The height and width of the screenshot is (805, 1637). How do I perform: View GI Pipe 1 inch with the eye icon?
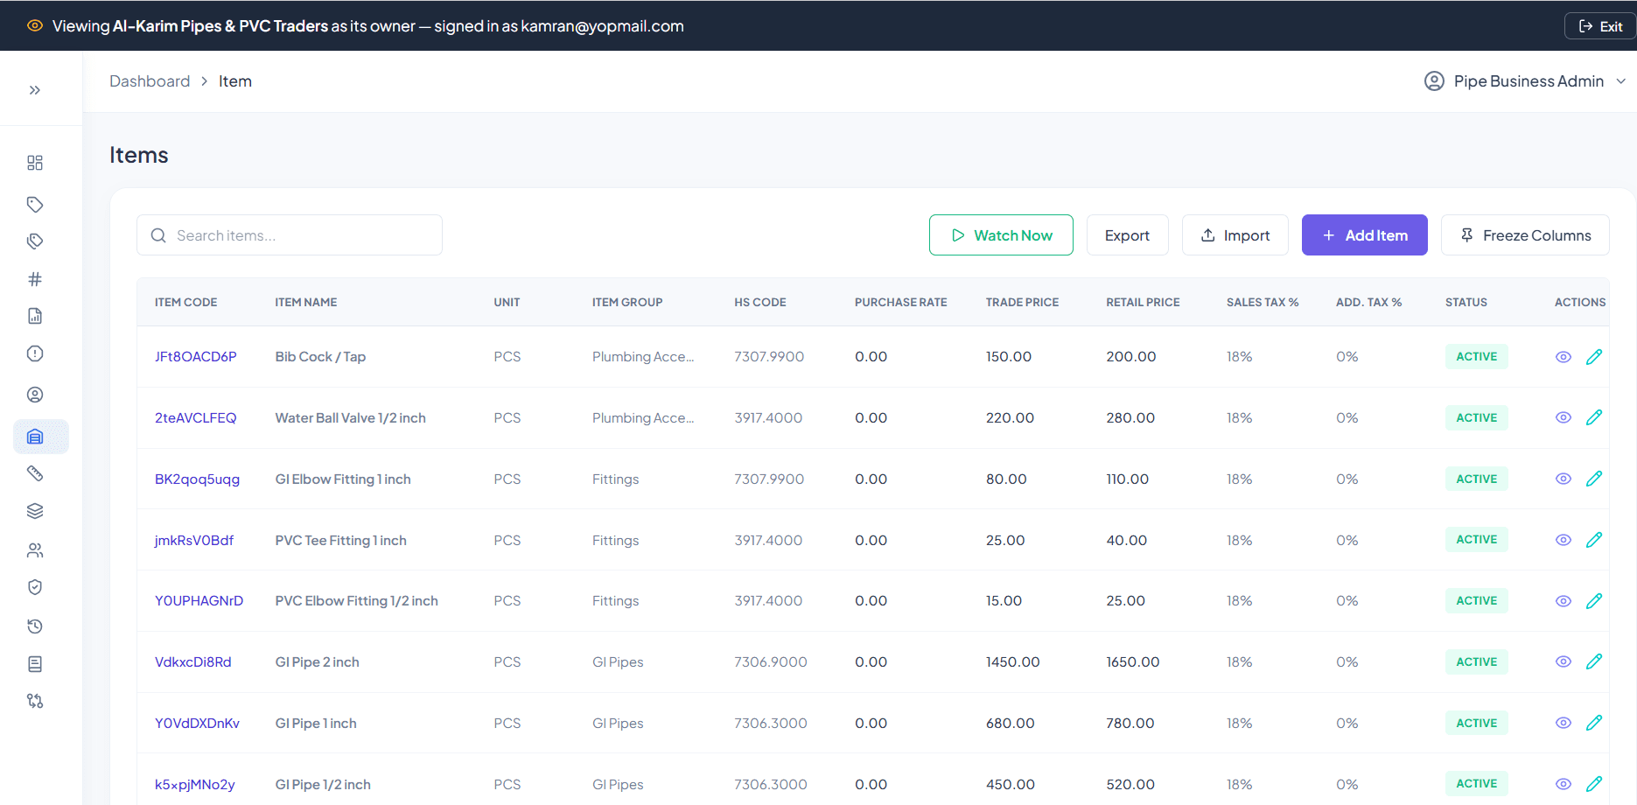pyautogui.click(x=1564, y=723)
